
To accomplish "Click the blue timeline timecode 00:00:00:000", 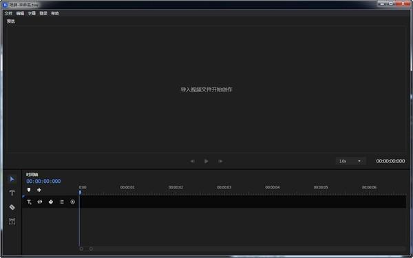I will pos(43,181).
